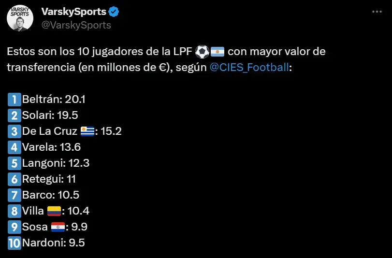Click the number 1 keycap emoji
This screenshot has height=258, width=392.
[x=15, y=100]
